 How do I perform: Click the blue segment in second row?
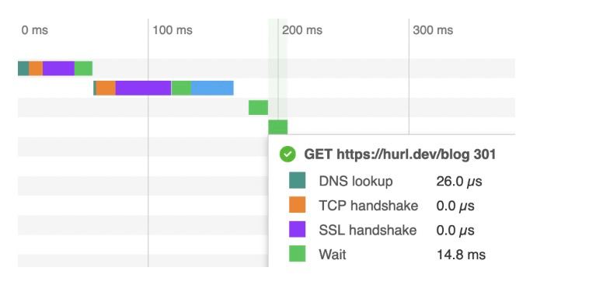(x=212, y=88)
